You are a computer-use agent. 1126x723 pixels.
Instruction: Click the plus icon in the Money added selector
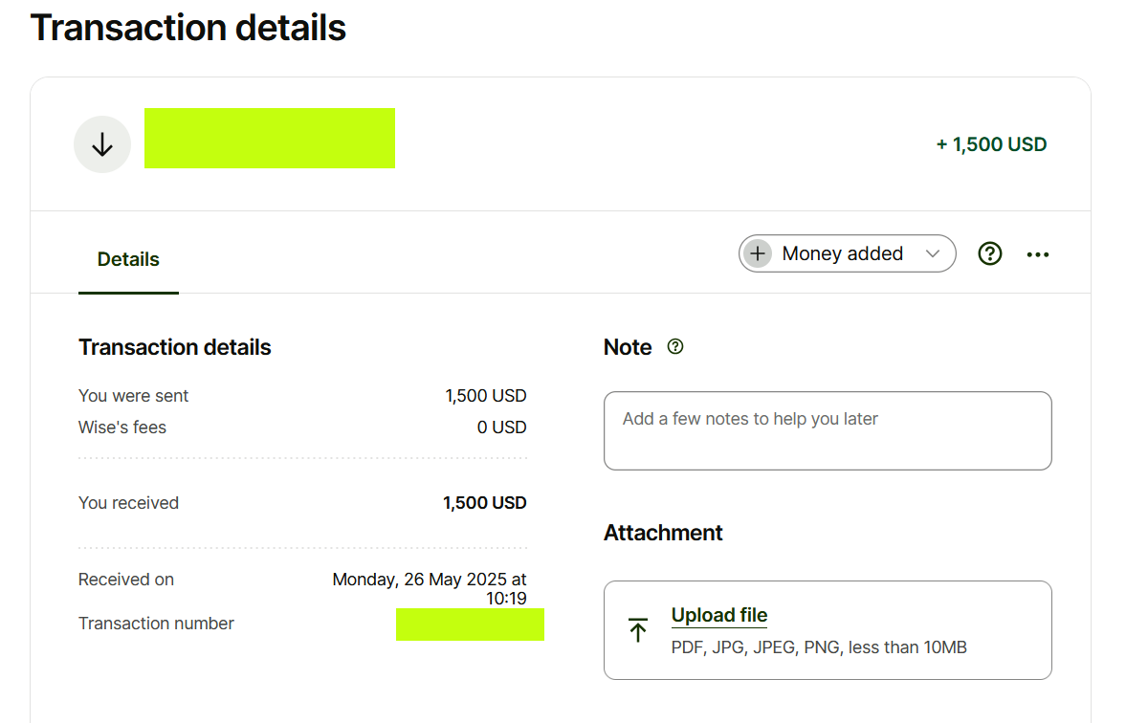coord(758,253)
